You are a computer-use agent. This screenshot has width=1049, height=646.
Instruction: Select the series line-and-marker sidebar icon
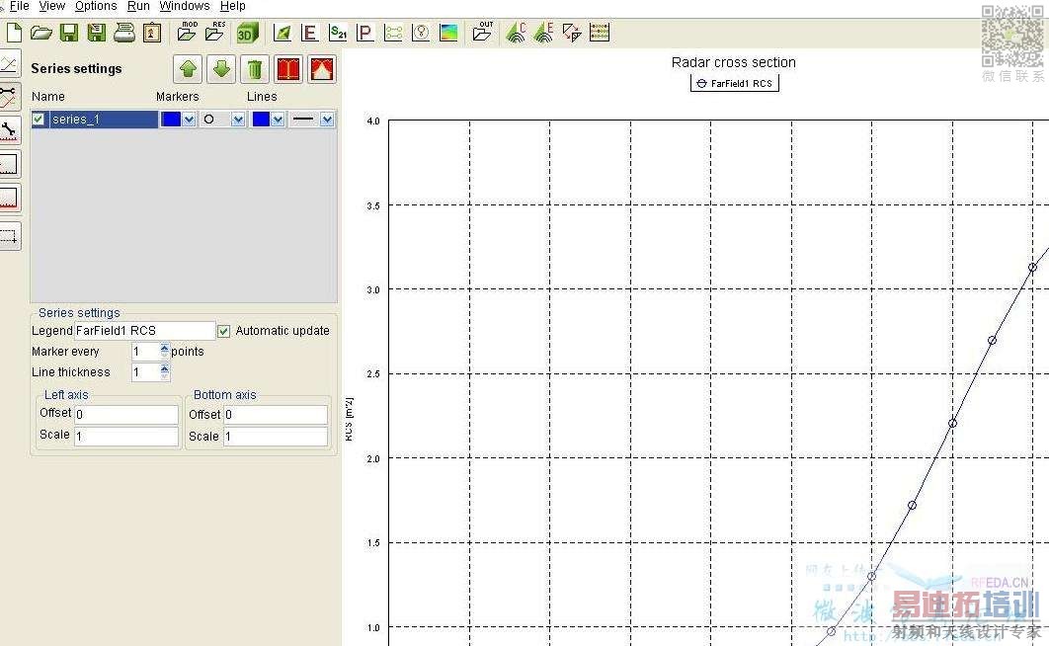coord(9,97)
